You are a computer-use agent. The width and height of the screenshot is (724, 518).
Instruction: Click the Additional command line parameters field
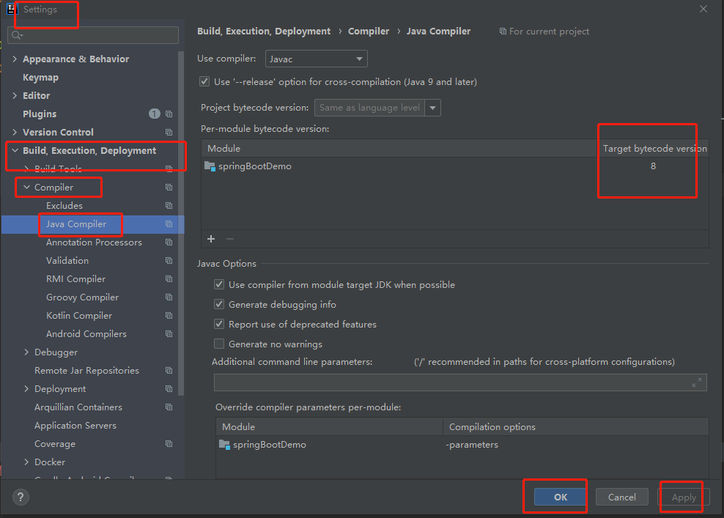tap(460, 382)
